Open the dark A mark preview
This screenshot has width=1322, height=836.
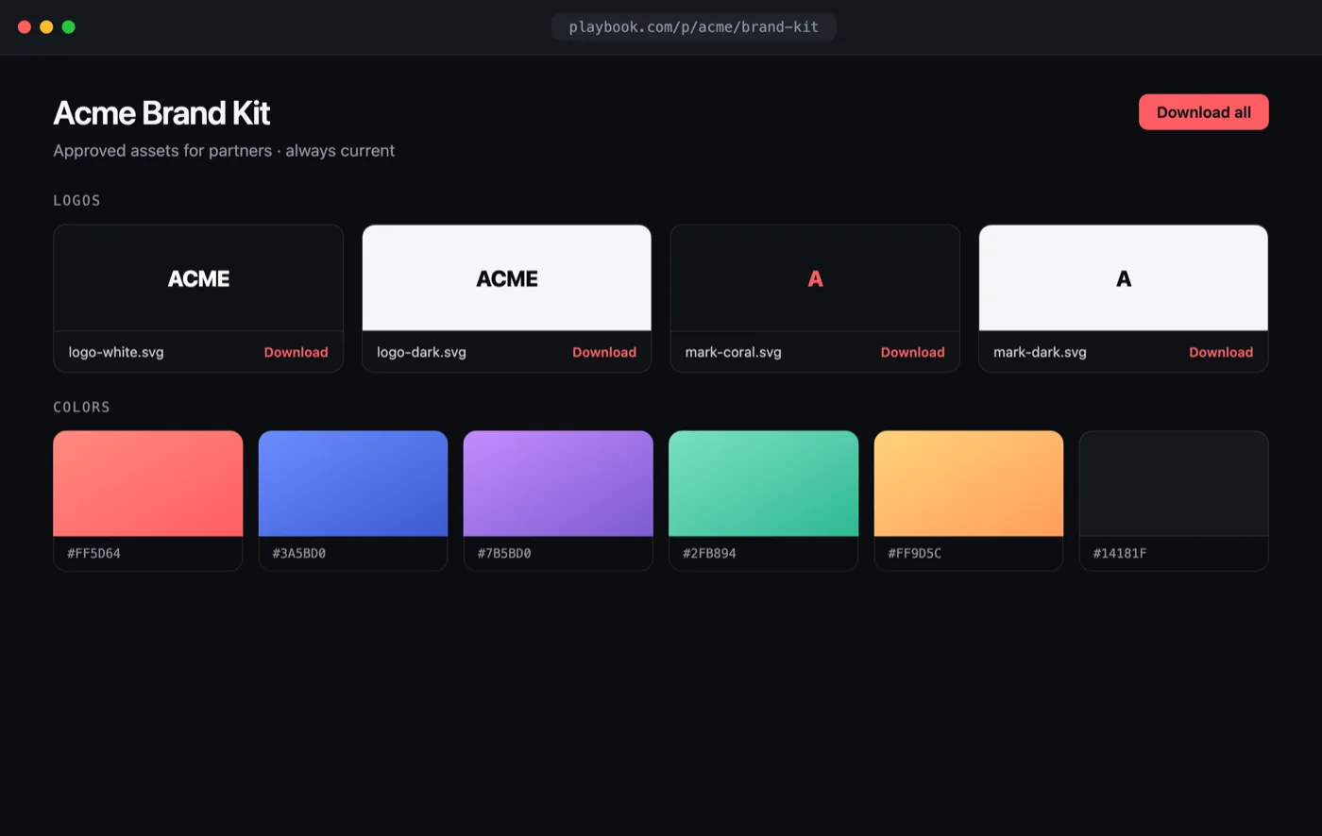[1124, 278]
